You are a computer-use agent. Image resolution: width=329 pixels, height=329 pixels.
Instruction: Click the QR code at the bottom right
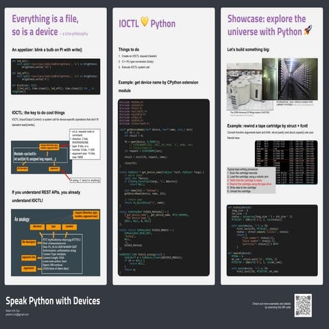303,305
